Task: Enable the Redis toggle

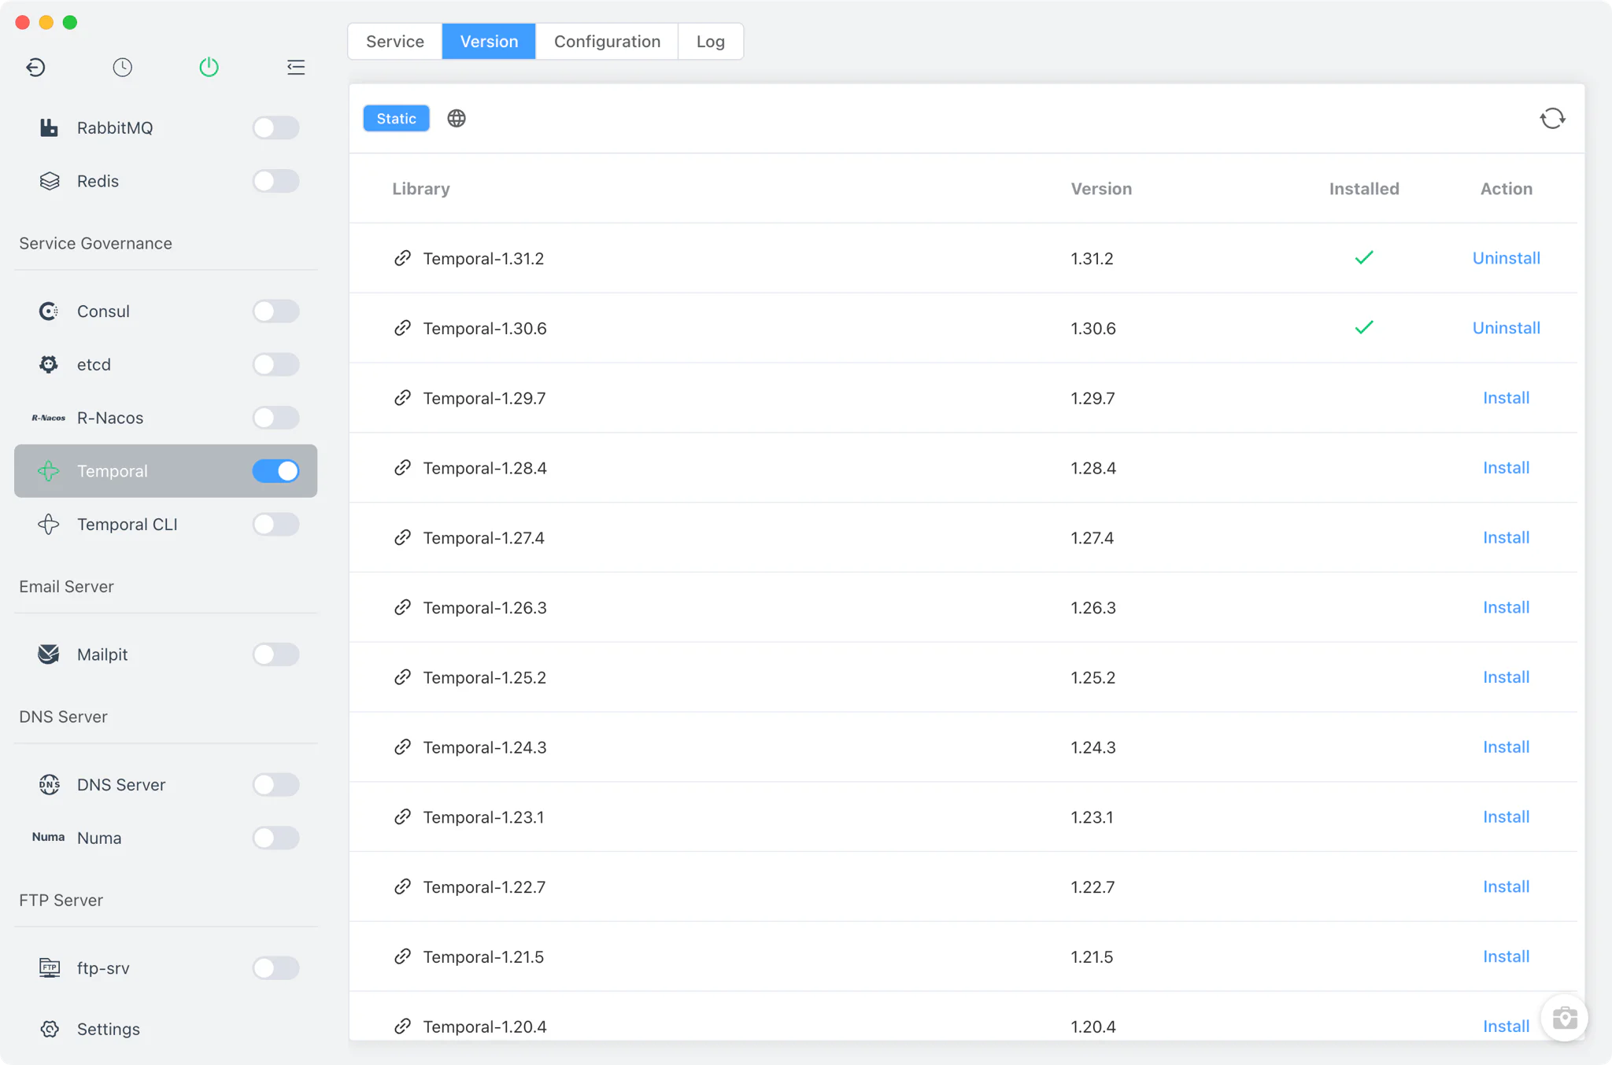Action: [275, 181]
